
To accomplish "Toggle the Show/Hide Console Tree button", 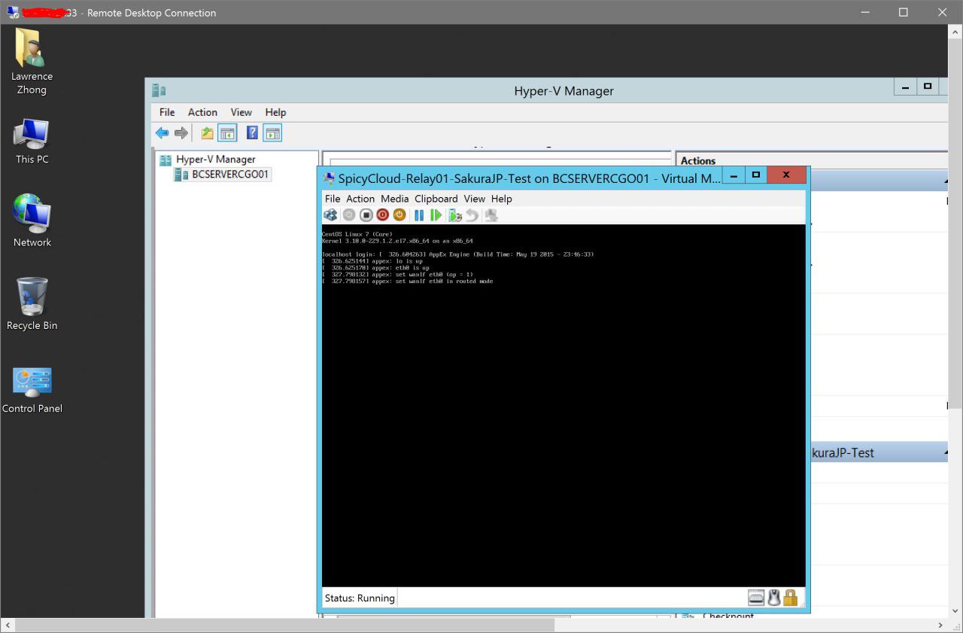I will (227, 133).
